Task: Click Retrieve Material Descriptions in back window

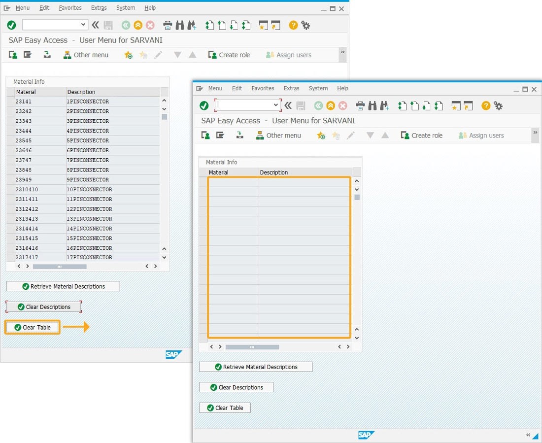Action: 63,286
